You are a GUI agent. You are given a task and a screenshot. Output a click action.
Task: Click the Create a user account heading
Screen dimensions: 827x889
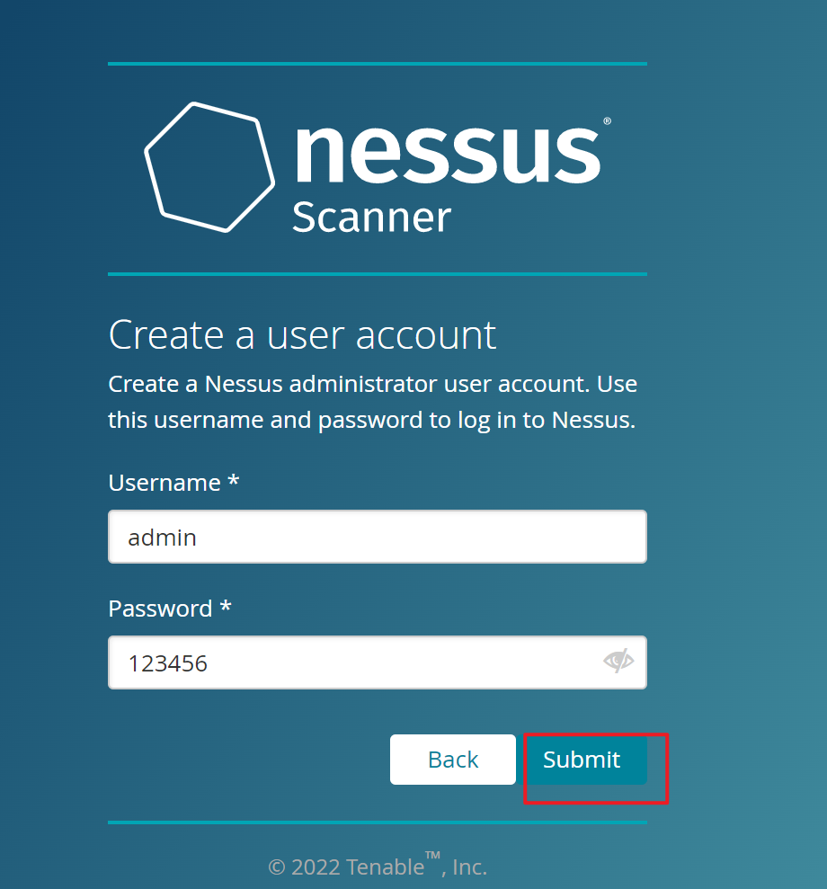(x=302, y=335)
